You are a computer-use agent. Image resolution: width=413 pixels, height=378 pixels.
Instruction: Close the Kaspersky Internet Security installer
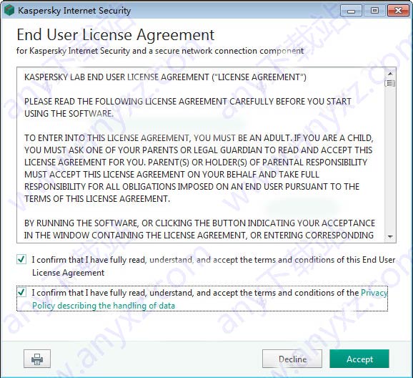pyautogui.click(x=398, y=11)
